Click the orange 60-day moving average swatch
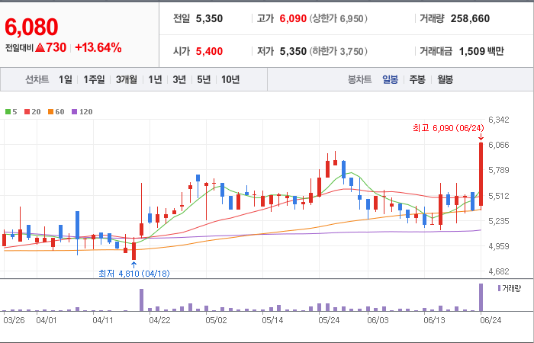The image size is (534, 343). click(51, 111)
